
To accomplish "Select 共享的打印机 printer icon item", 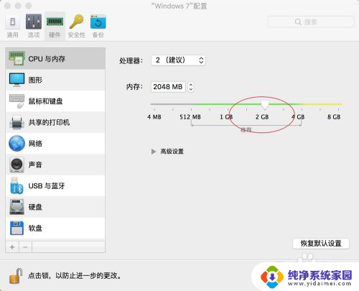I will pyautogui.click(x=55, y=122).
